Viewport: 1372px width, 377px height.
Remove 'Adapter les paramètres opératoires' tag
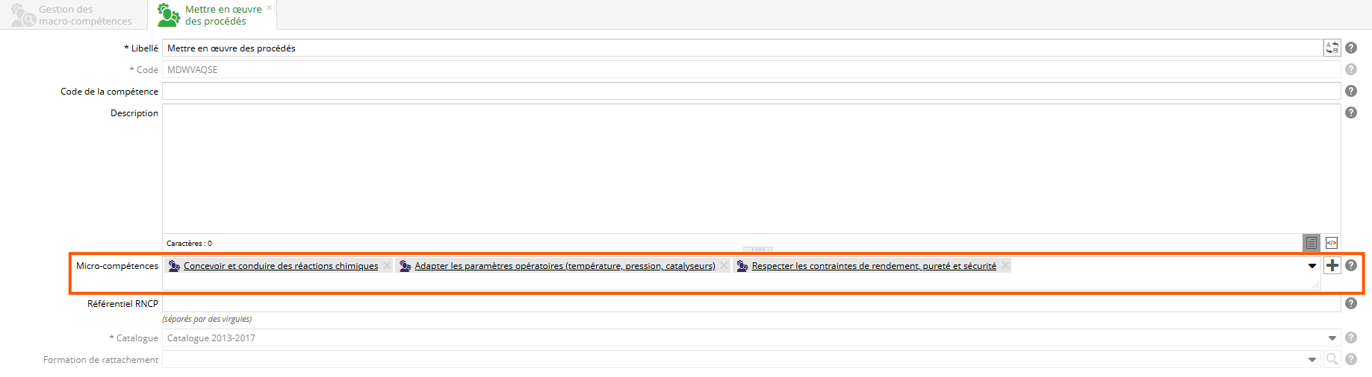click(724, 266)
